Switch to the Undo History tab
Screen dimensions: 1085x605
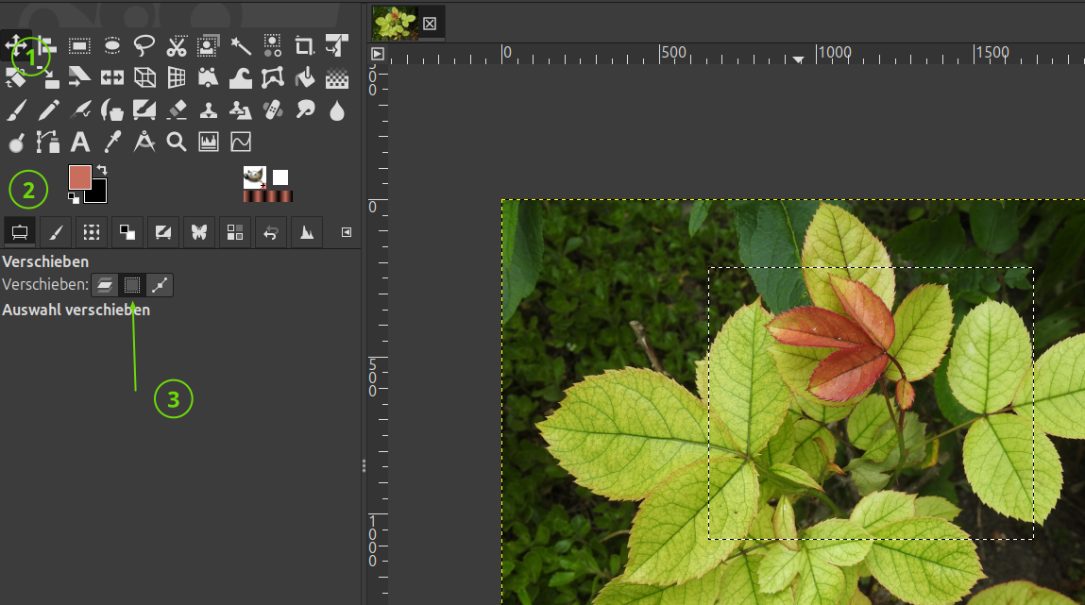(x=271, y=232)
